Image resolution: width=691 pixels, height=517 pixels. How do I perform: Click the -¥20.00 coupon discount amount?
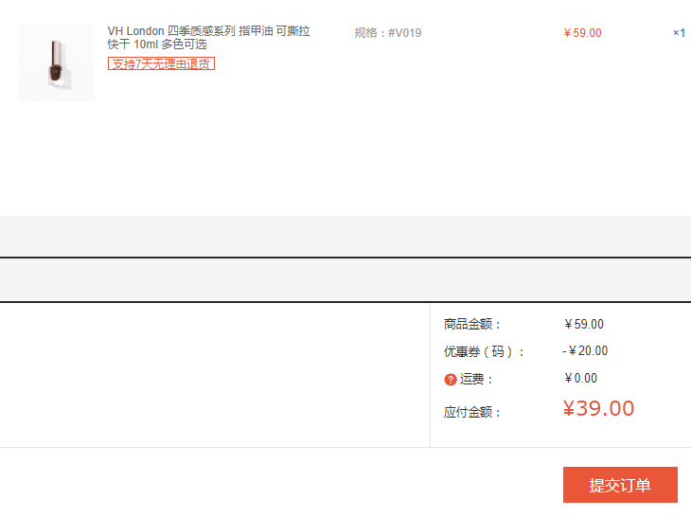585,351
